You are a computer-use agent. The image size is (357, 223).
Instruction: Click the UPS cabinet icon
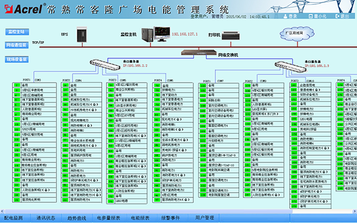click(82, 34)
